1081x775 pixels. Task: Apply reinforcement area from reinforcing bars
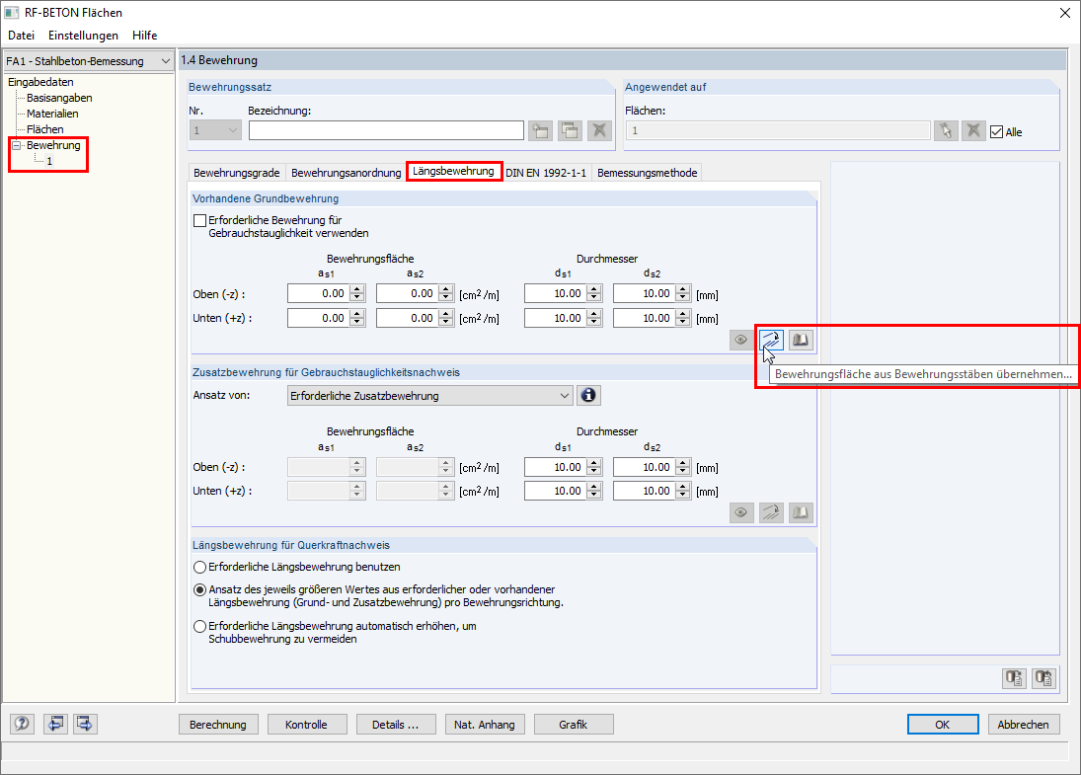(x=771, y=340)
